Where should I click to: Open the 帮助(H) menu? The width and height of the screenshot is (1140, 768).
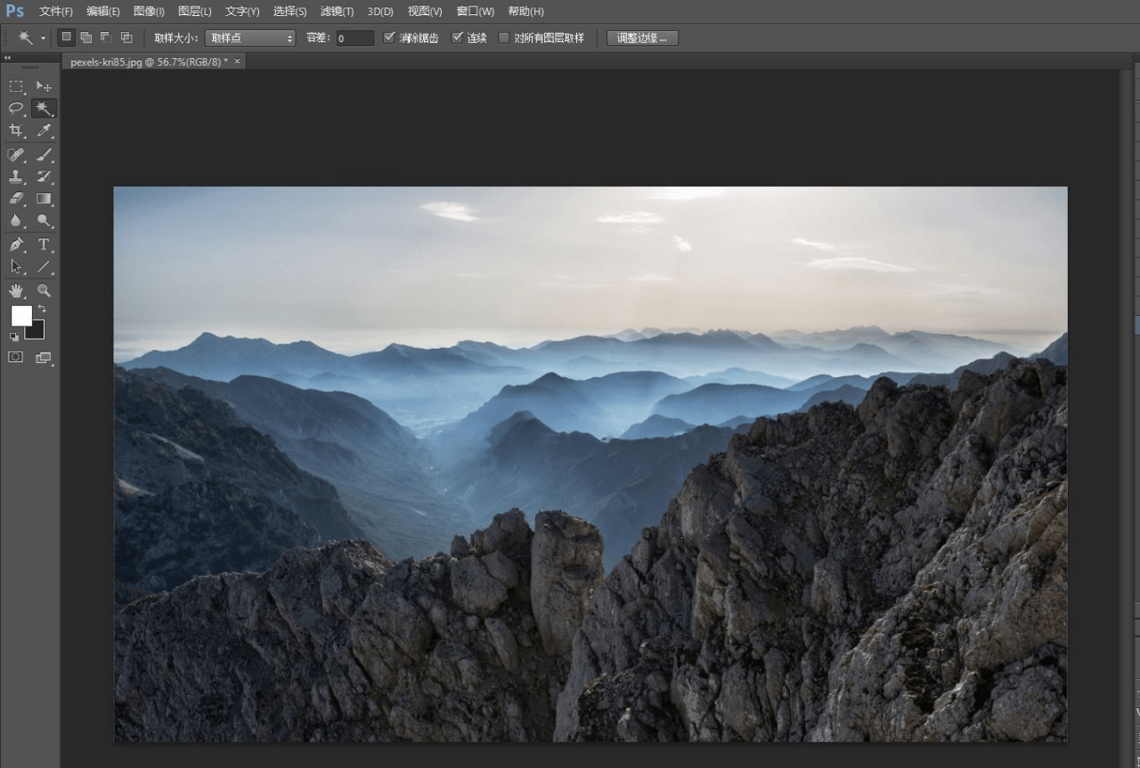point(525,12)
